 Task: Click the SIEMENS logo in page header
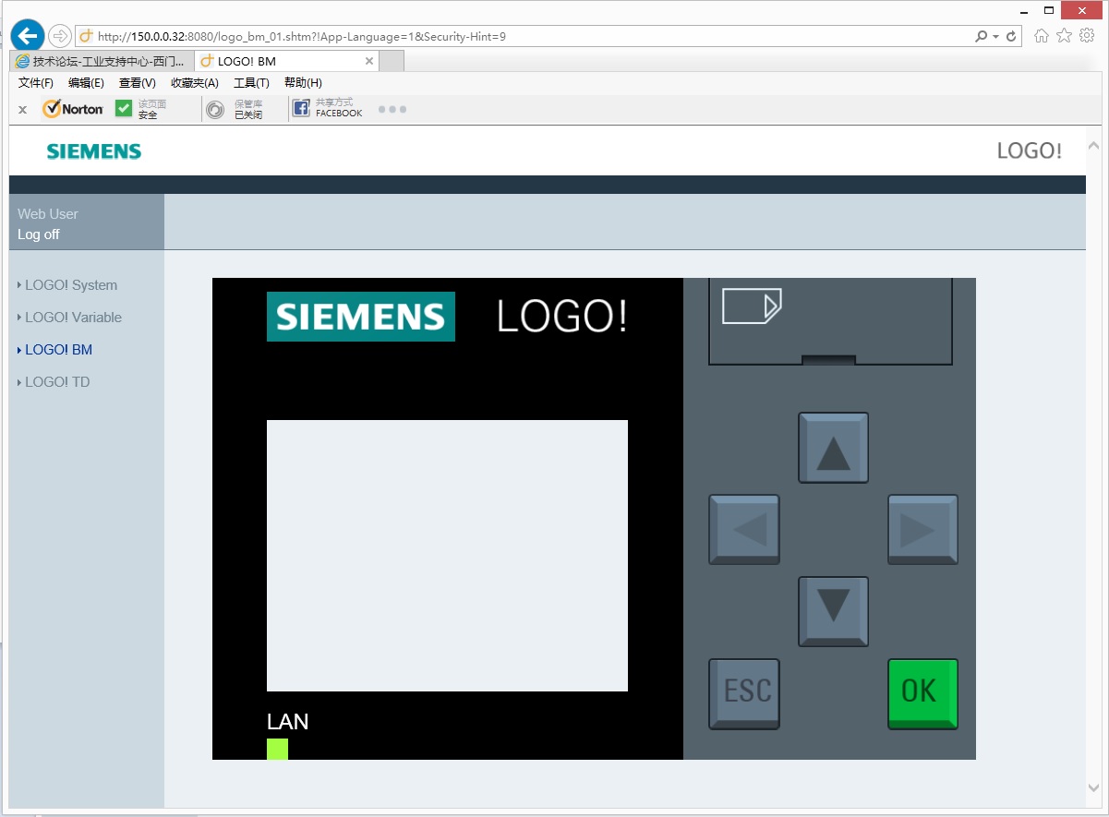(94, 151)
